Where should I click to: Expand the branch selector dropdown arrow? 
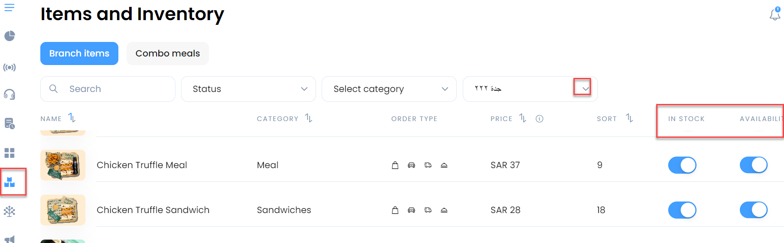coord(585,89)
